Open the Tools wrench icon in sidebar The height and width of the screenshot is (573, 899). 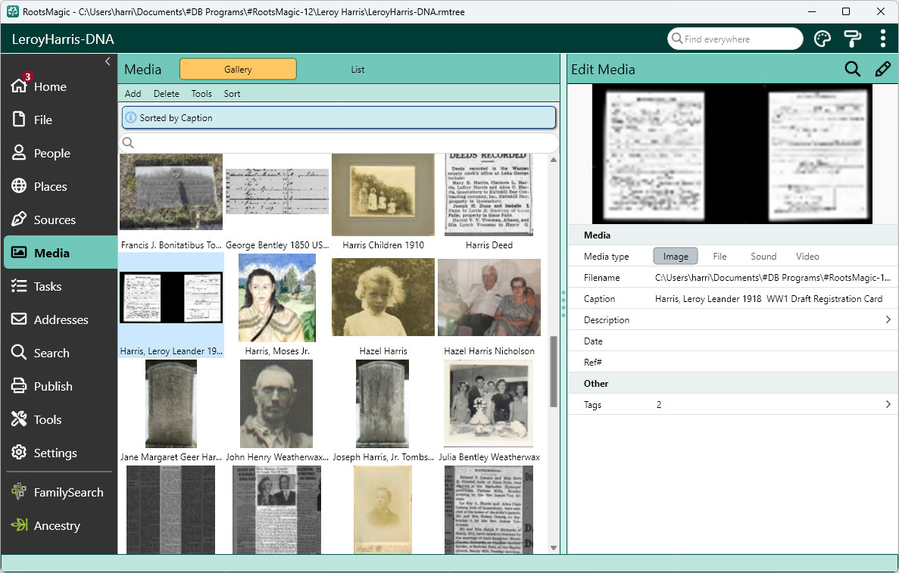pyautogui.click(x=19, y=419)
